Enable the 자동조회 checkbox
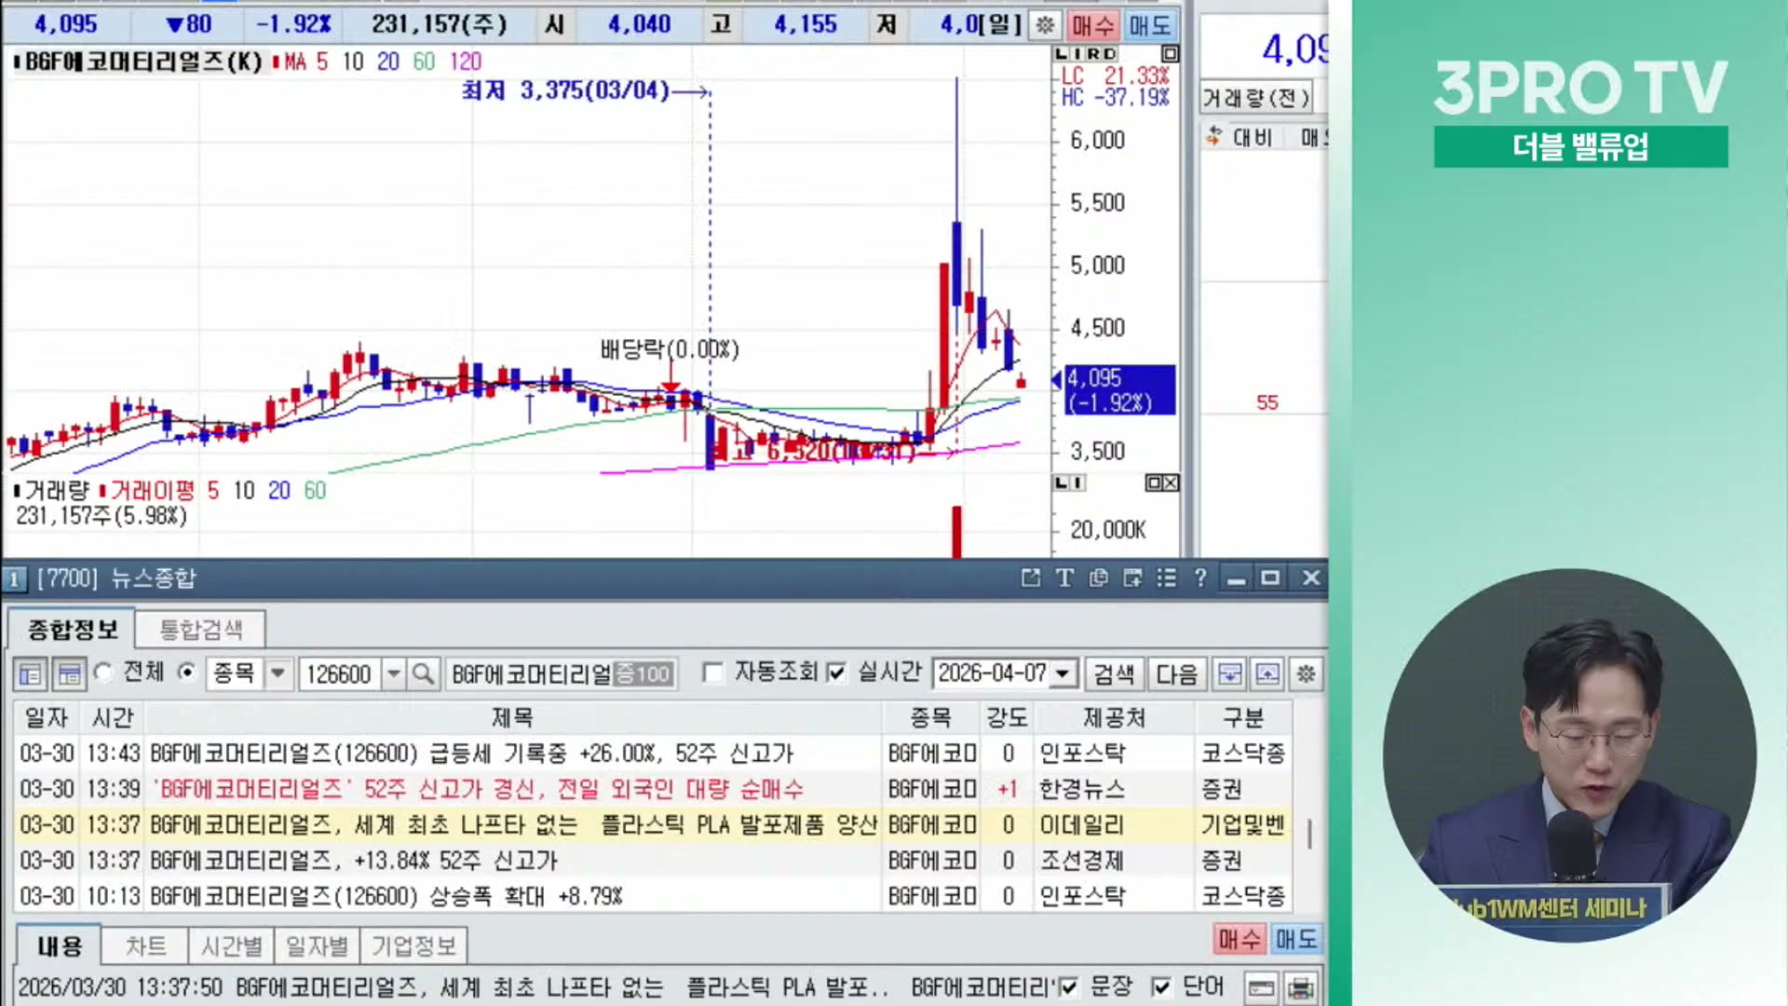This screenshot has height=1006, width=1788. click(713, 673)
